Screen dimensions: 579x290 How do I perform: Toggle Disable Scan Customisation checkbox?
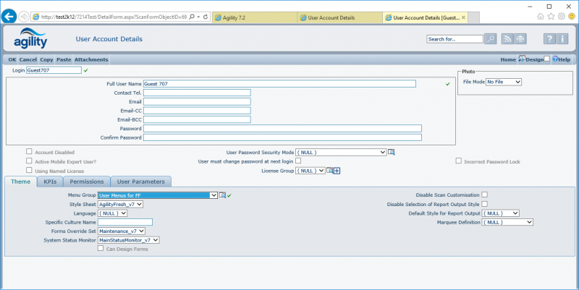(x=485, y=195)
